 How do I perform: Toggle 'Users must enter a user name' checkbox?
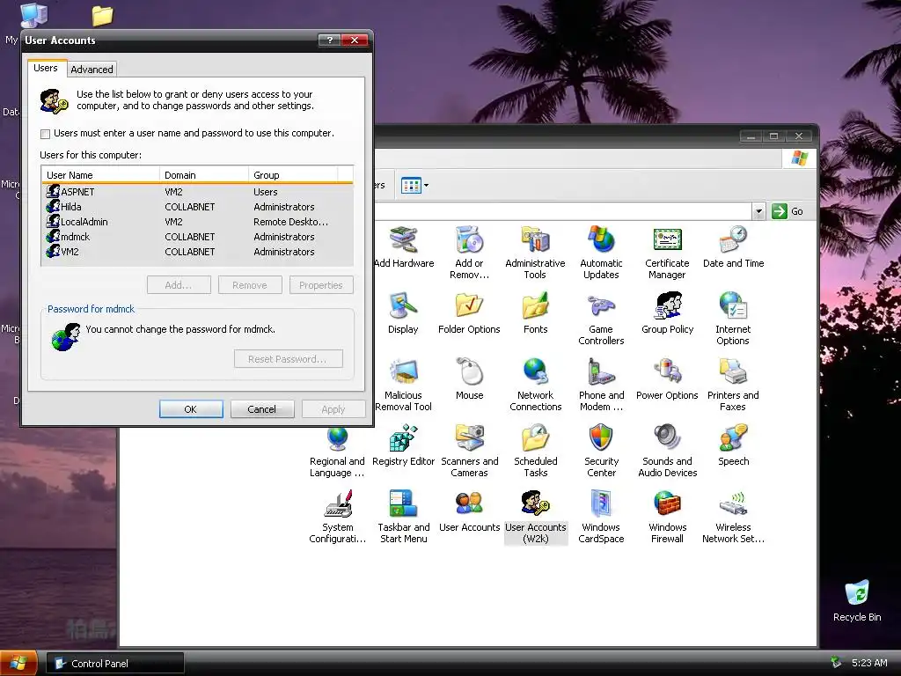pos(46,134)
